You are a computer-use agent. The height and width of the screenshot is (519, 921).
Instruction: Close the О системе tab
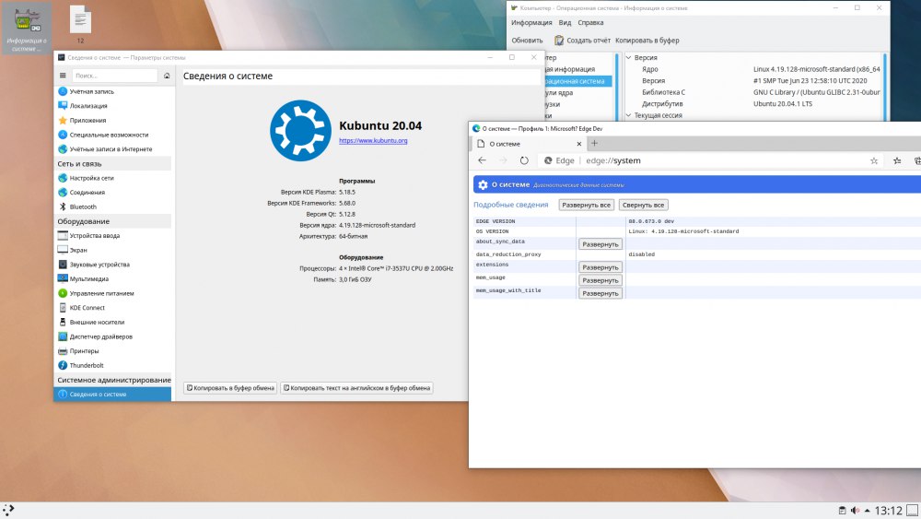[x=578, y=144]
